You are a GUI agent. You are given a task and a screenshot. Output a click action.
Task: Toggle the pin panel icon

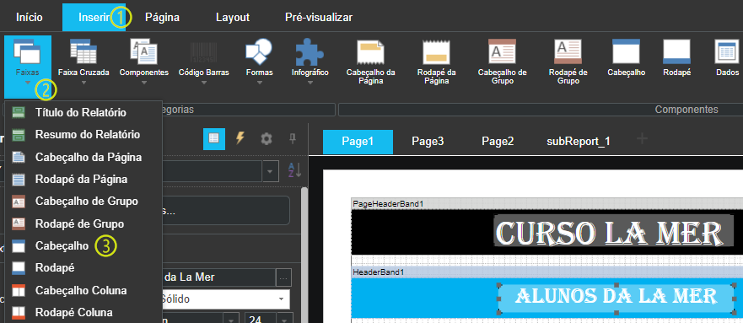pyautogui.click(x=293, y=138)
